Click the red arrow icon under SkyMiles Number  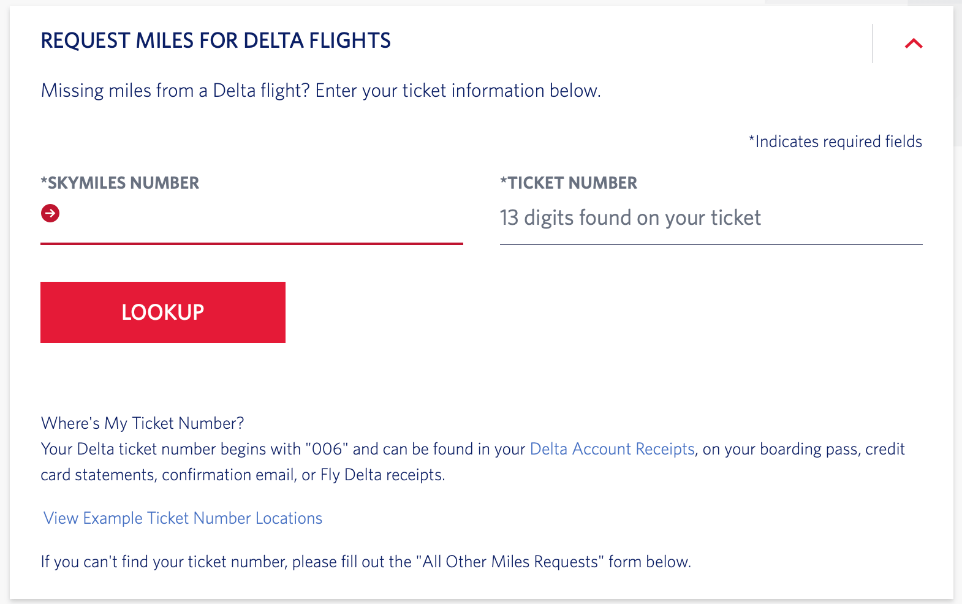pos(50,213)
